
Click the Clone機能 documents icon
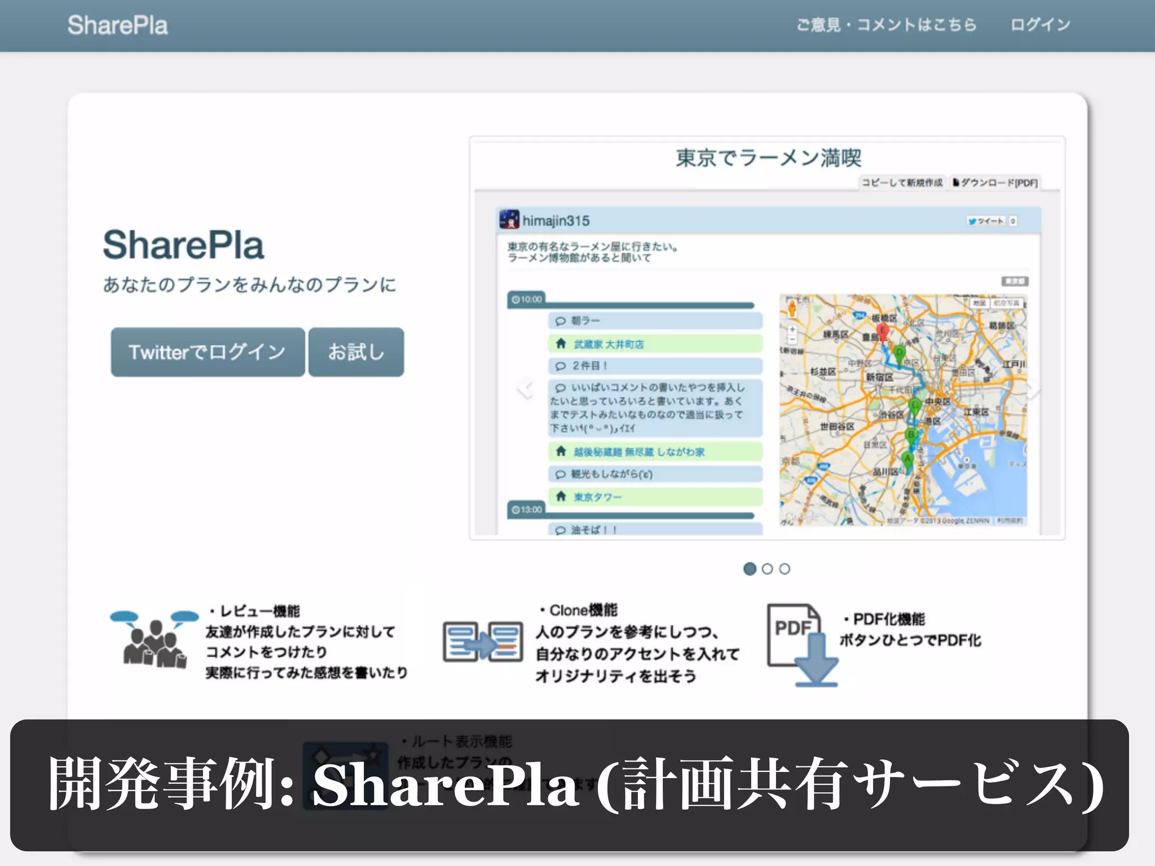(483, 641)
